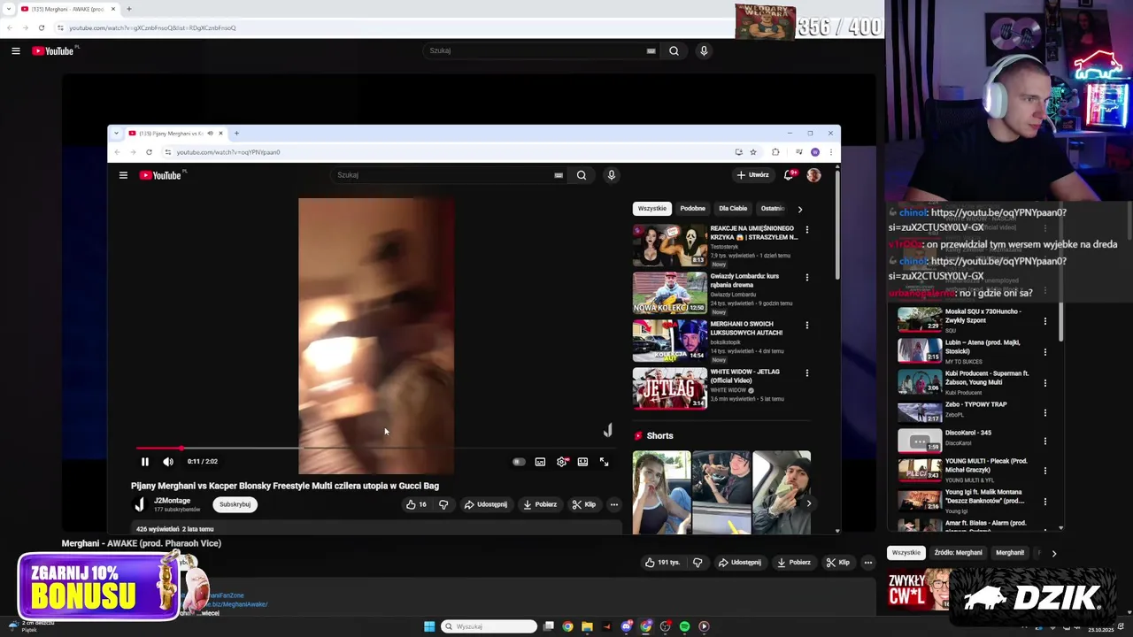Start voice search in back window
The image size is (1133, 637).
click(704, 51)
